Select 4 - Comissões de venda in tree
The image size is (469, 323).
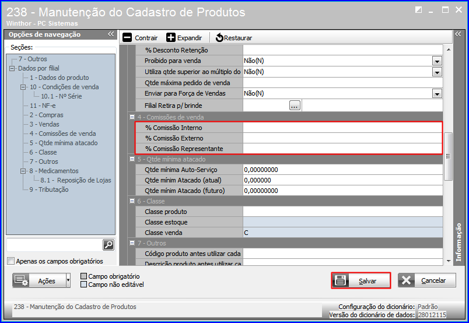(x=63, y=134)
